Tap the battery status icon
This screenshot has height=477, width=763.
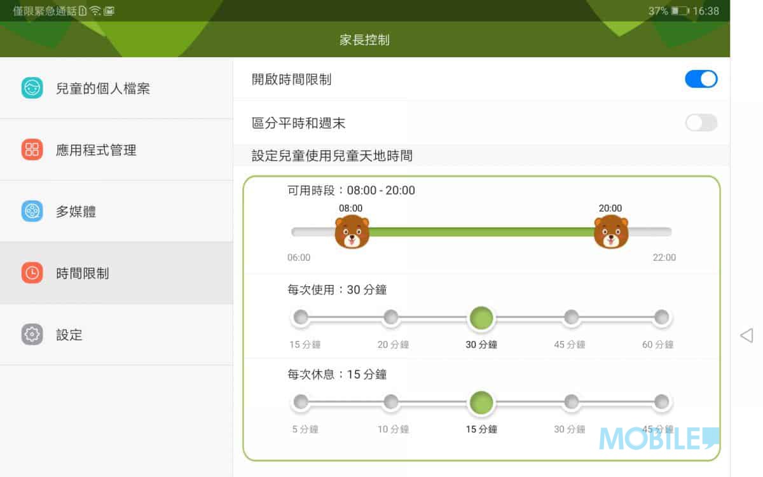pyautogui.click(x=680, y=11)
